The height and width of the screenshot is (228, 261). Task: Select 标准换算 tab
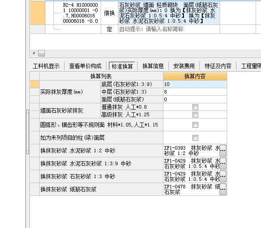(122, 66)
